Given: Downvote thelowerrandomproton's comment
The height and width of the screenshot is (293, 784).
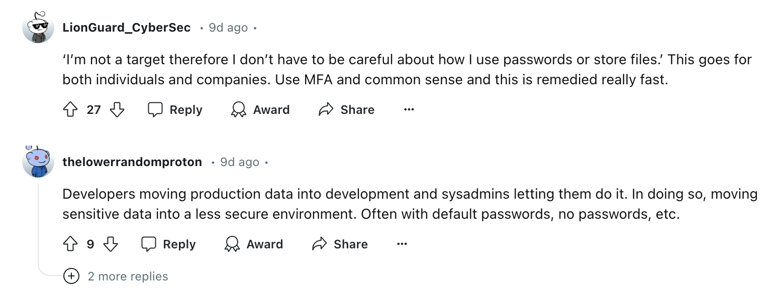Looking at the screenshot, I should (x=111, y=244).
